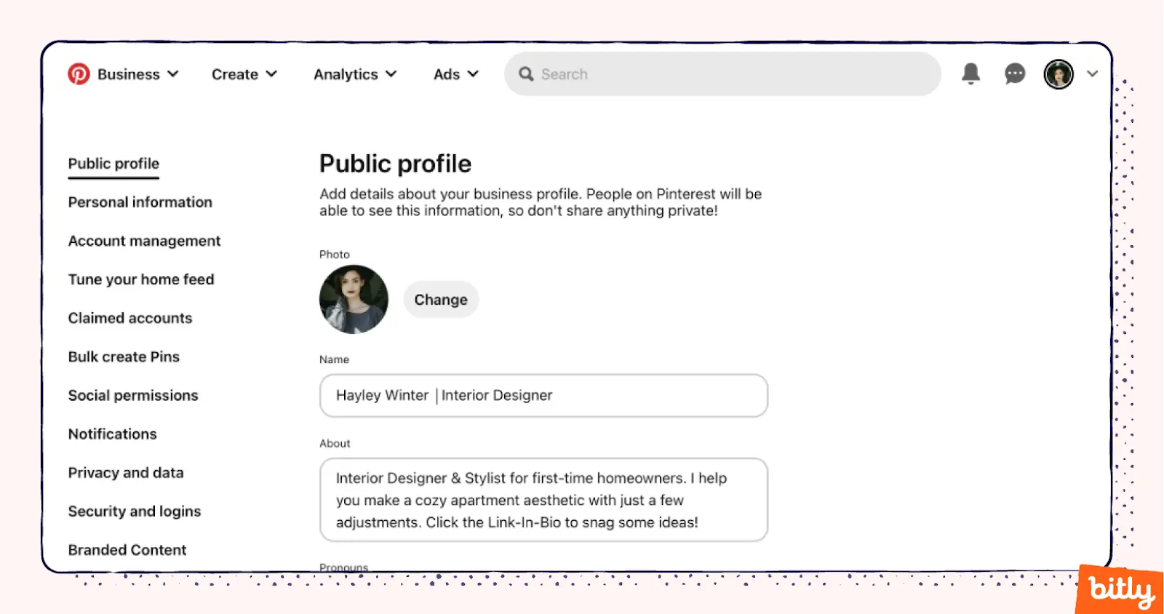The height and width of the screenshot is (614, 1164).
Task: Click the Pinterest logo icon
Action: click(x=79, y=74)
